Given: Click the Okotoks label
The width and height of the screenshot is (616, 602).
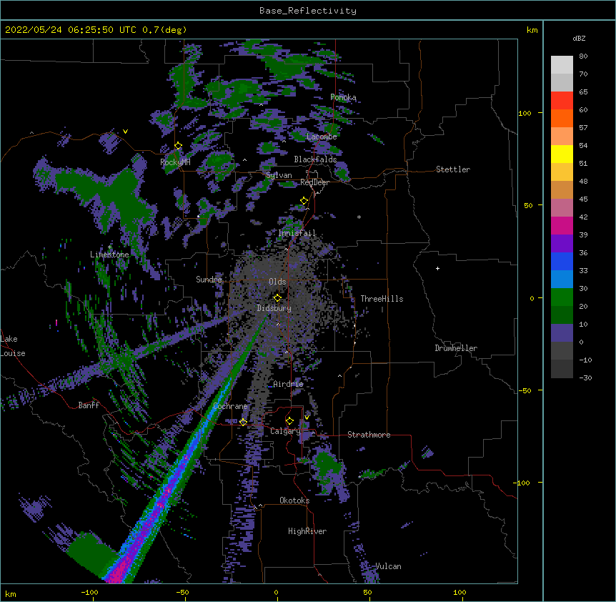Looking at the screenshot, I should [x=294, y=500].
